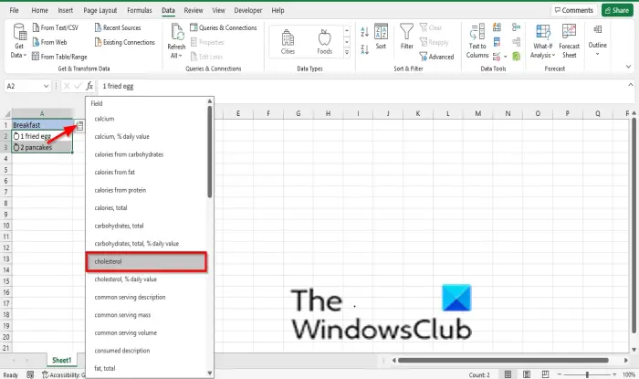639x379 pixels.
Task: Switch to the Review tab
Action: point(194,10)
